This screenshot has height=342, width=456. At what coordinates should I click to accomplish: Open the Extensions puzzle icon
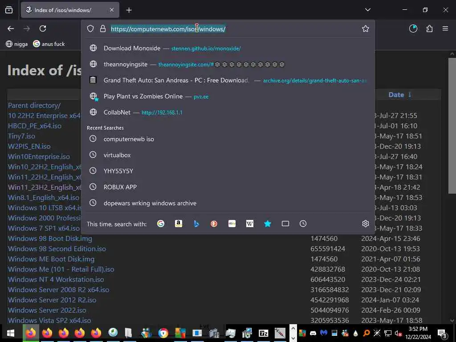[429, 28]
